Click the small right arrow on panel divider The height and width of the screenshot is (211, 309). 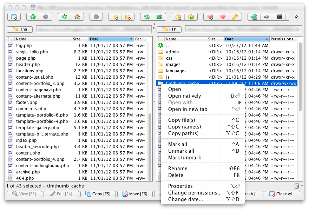point(154,28)
